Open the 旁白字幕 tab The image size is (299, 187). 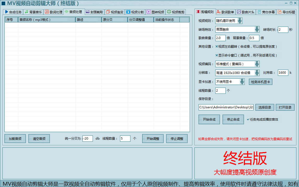[x=266, y=12]
